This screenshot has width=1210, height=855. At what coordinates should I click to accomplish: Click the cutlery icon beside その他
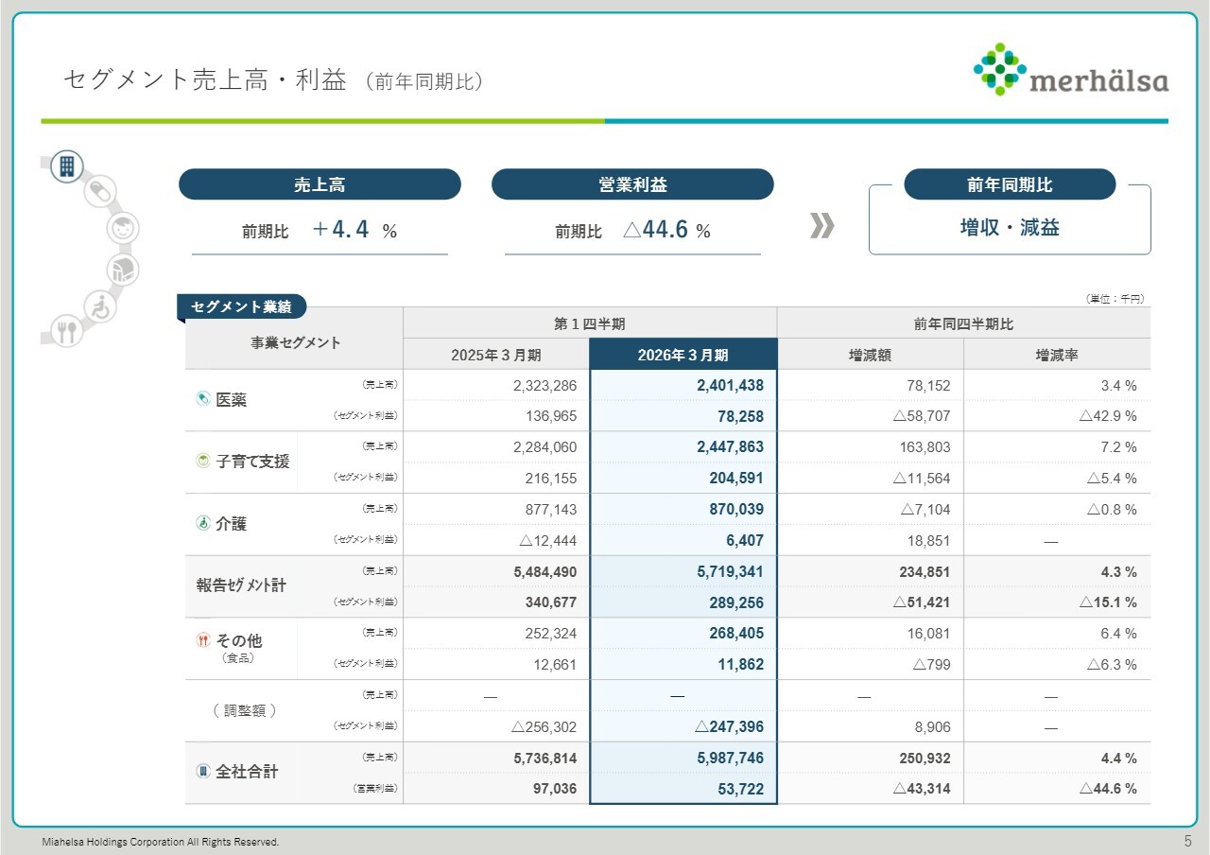click(x=202, y=640)
